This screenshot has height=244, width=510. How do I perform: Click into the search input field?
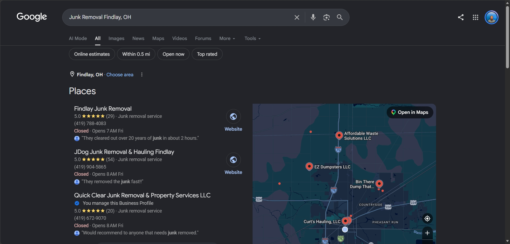coord(179,17)
